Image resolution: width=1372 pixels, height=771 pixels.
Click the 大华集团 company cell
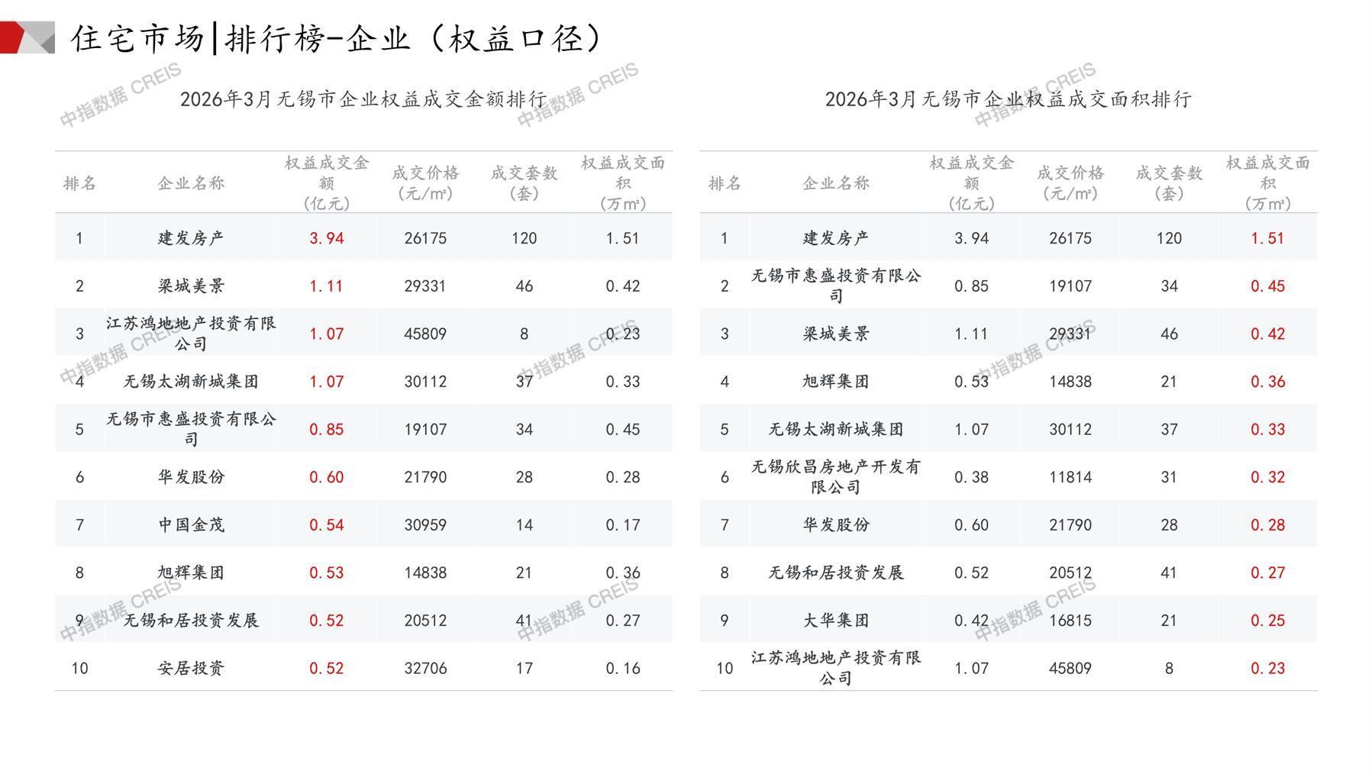coord(835,621)
